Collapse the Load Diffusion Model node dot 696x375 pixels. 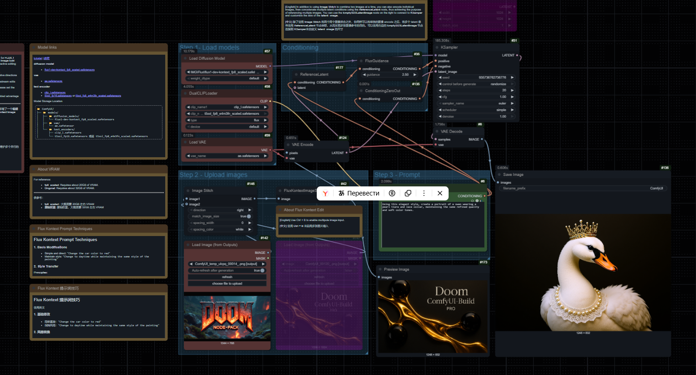click(185, 58)
